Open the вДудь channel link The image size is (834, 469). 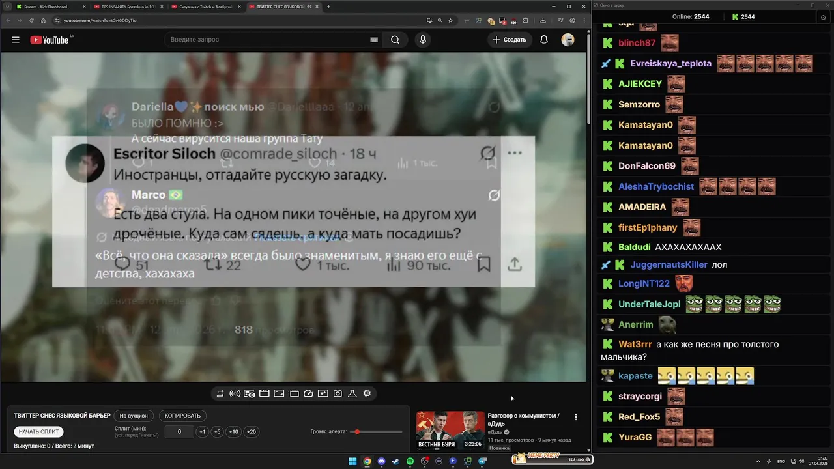pos(495,432)
